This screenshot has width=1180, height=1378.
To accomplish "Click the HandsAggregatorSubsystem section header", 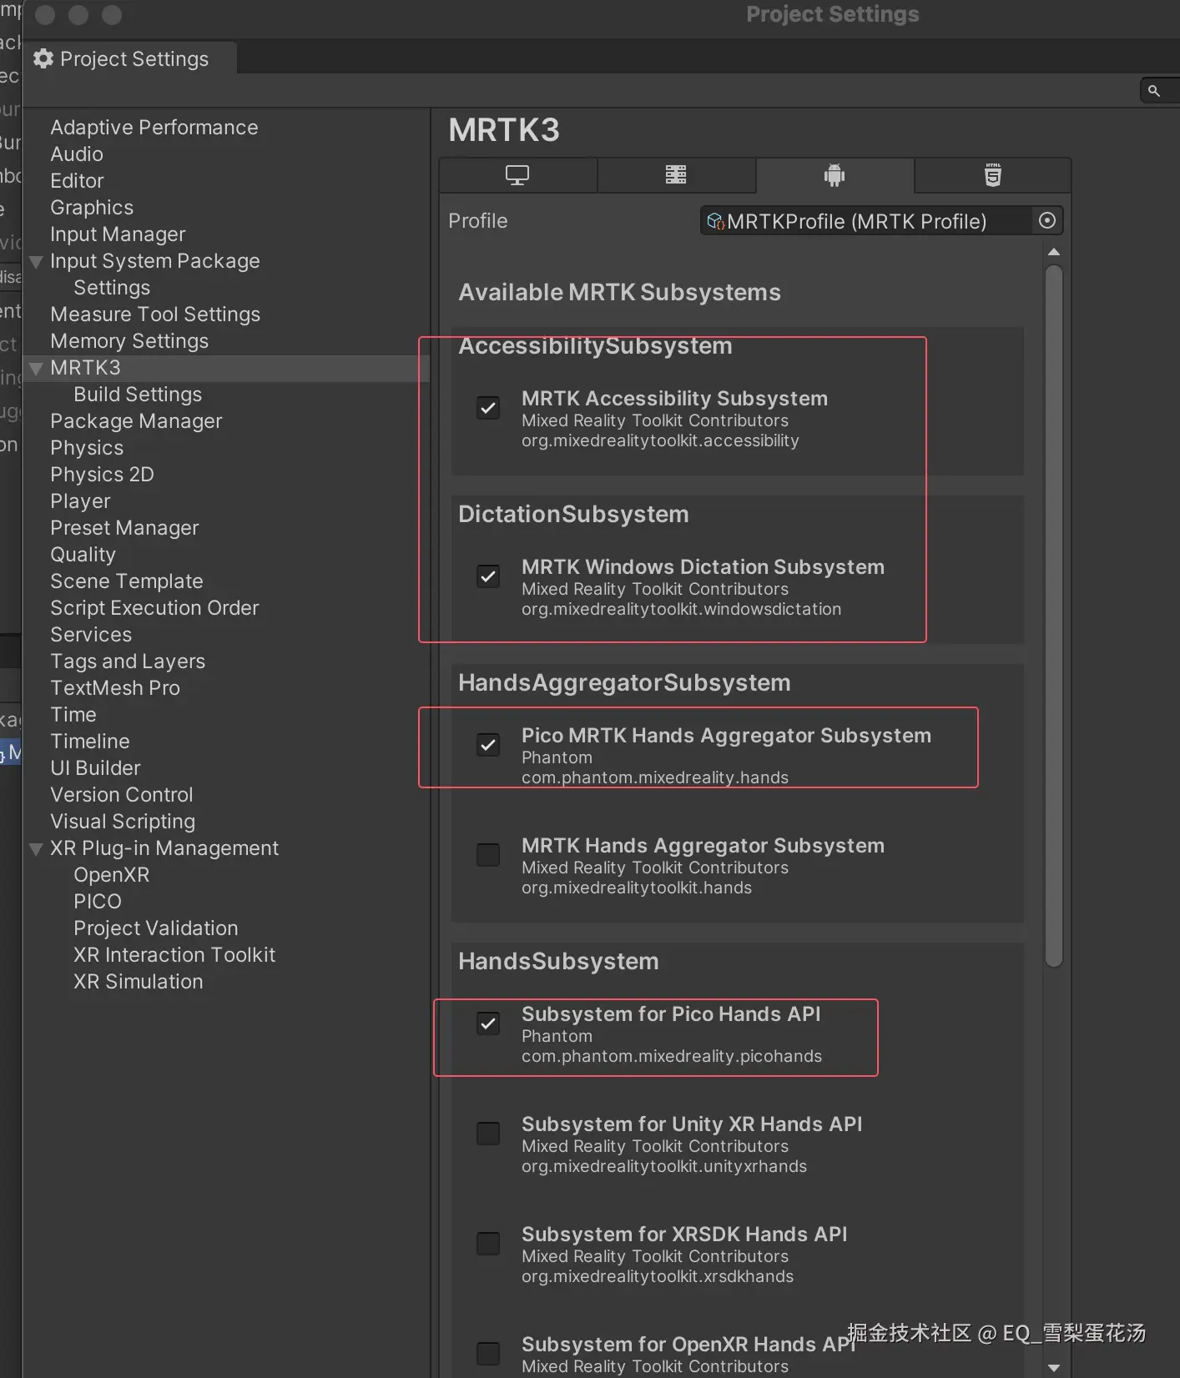I will pos(624,683).
